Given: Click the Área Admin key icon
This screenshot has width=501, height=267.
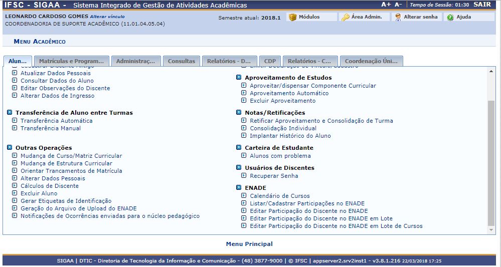Looking at the screenshot, I should click(346, 17).
